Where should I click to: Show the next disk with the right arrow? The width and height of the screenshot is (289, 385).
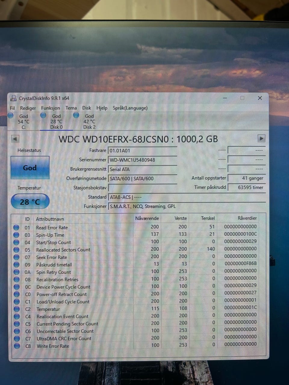click(261, 138)
